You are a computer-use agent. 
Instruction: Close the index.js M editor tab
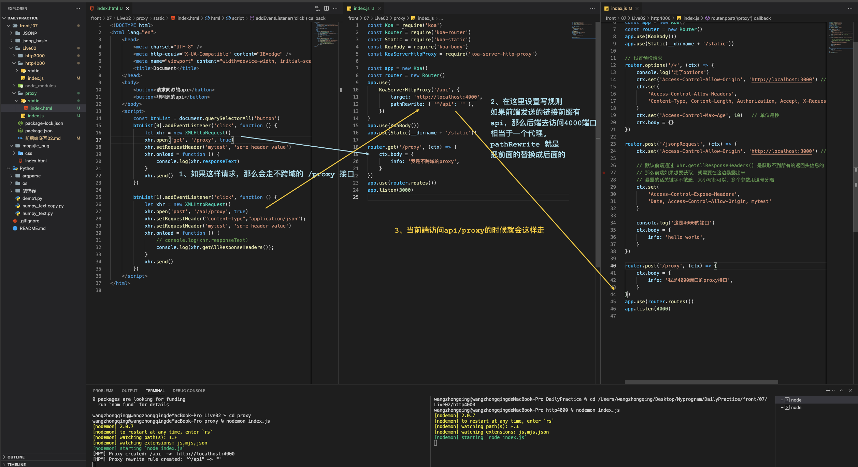coord(637,9)
